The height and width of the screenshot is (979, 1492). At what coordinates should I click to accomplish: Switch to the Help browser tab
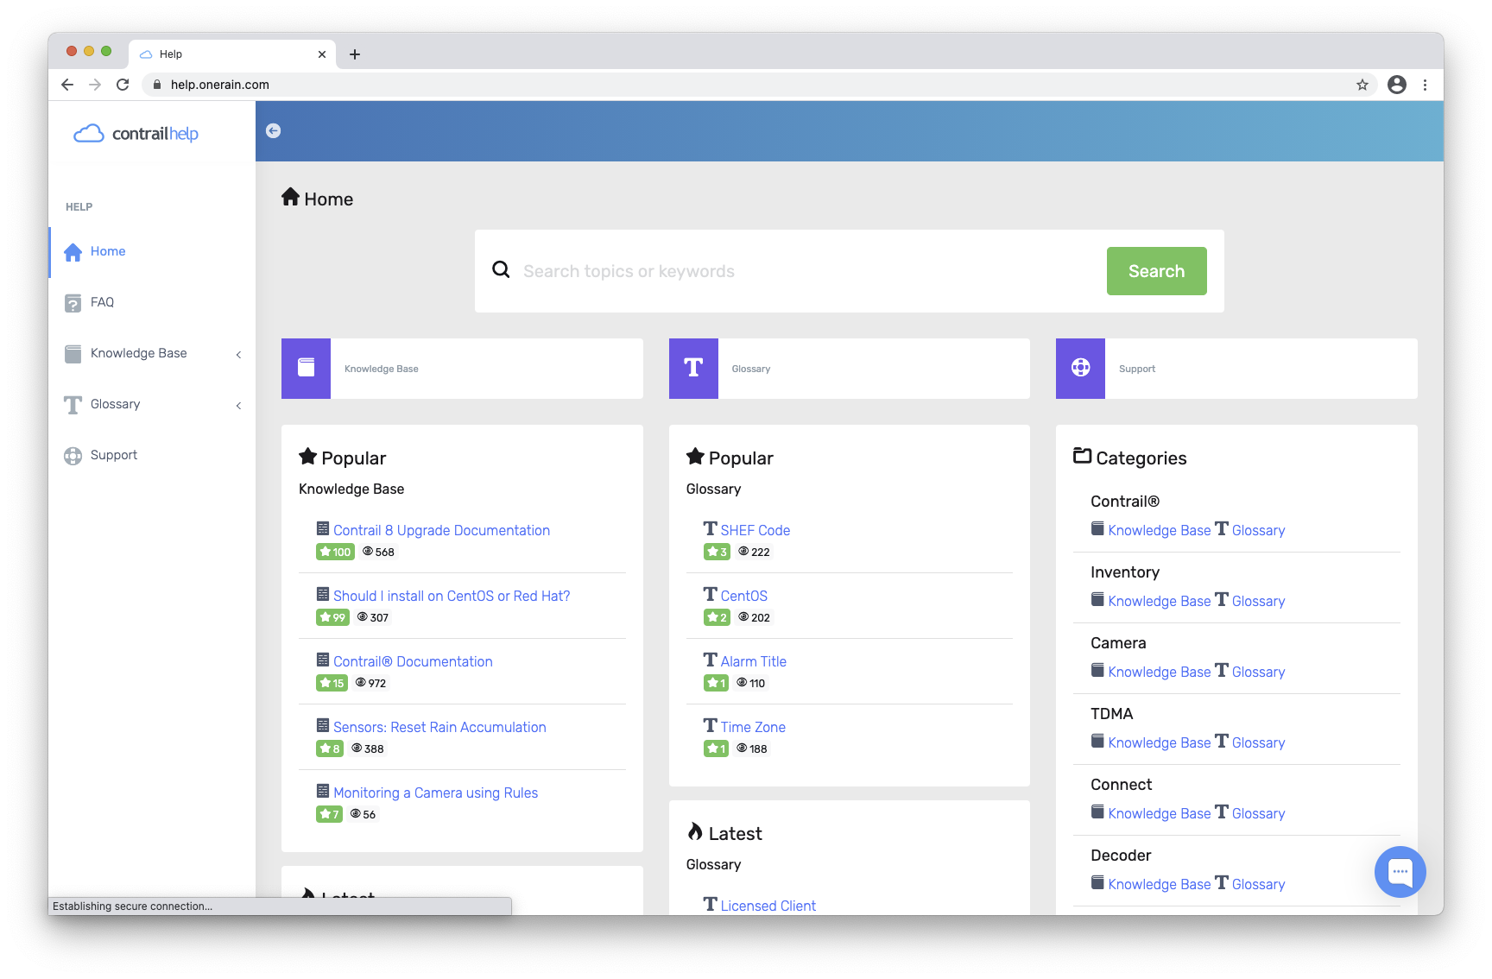point(231,54)
